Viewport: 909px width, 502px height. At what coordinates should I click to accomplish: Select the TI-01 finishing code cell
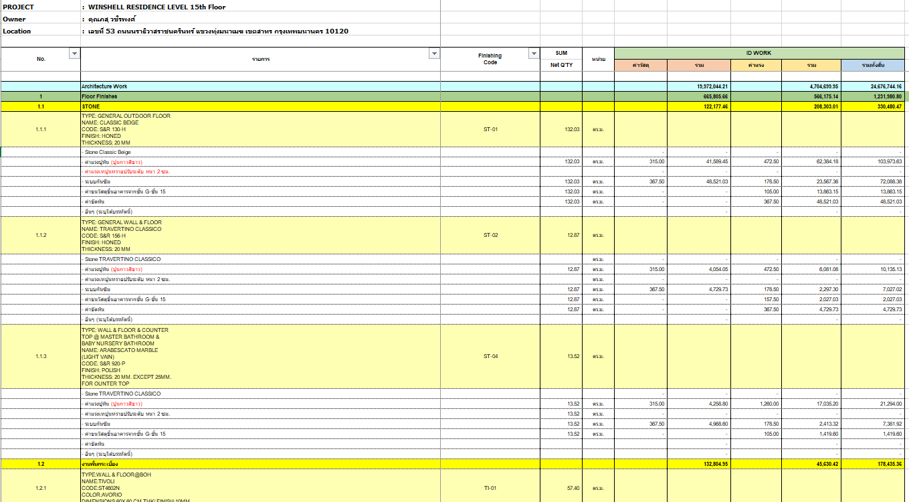(490, 489)
